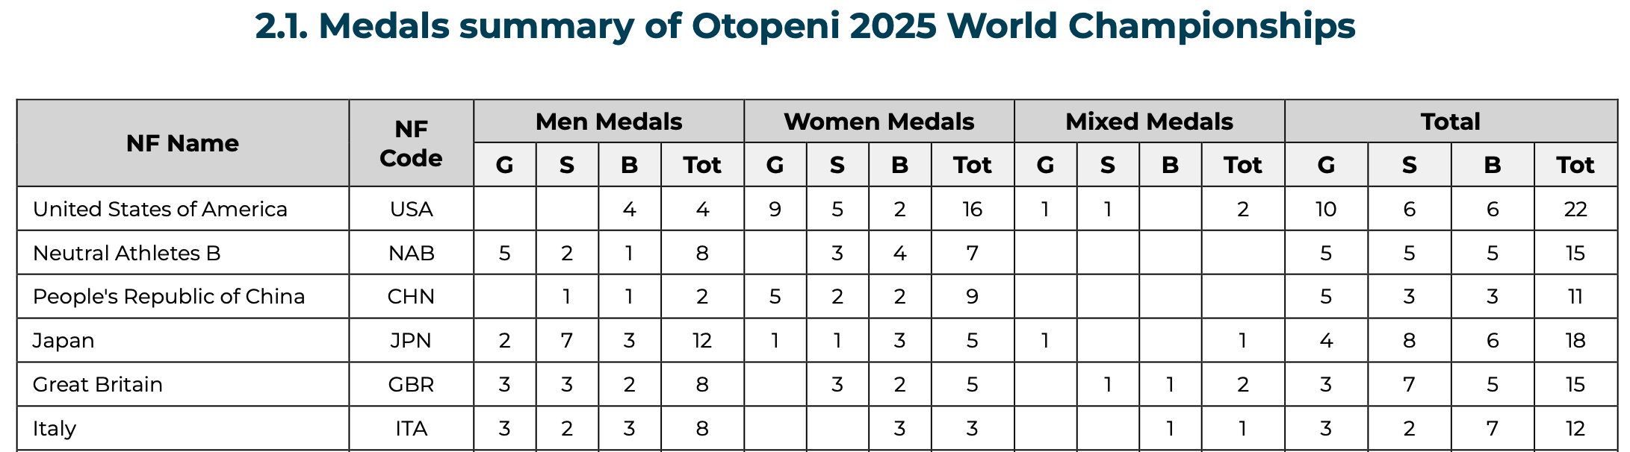Click the Great Britain name cell
Image resolution: width=1630 pixels, height=452 pixels.
[x=98, y=385]
